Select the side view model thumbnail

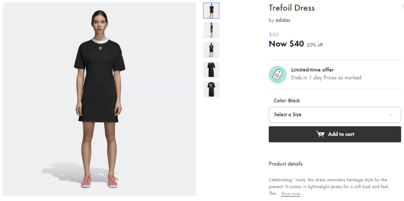click(211, 30)
